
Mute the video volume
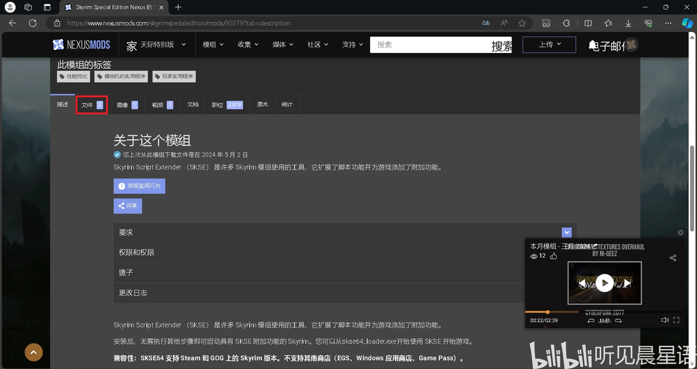[x=665, y=320]
